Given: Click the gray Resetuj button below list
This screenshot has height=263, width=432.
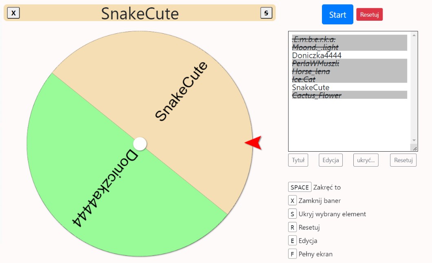Looking at the screenshot, I should pos(403,160).
